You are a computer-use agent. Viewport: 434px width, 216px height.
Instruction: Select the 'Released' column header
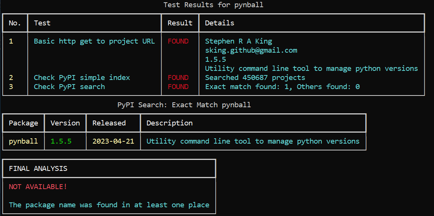point(109,123)
